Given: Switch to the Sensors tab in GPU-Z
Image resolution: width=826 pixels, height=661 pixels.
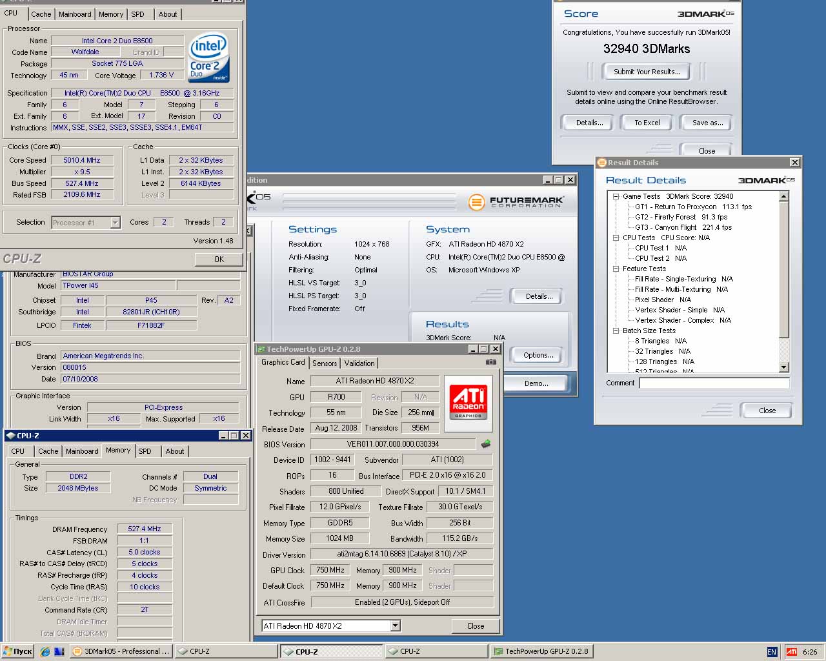Looking at the screenshot, I should [325, 363].
